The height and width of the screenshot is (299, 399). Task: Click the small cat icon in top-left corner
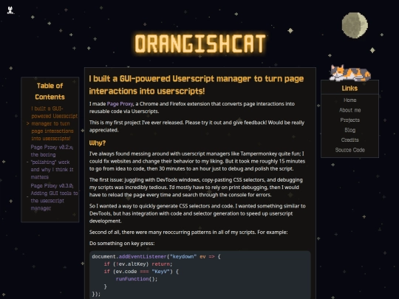[x=10, y=10]
